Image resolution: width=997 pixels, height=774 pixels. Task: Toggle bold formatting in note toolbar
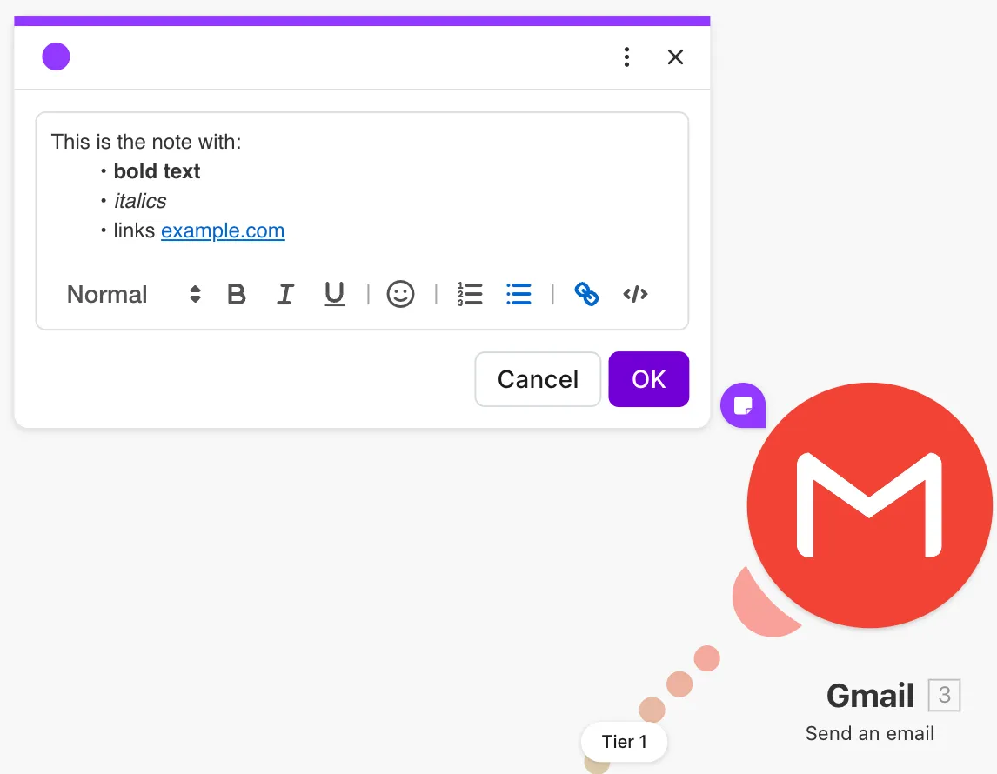[237, 294]
